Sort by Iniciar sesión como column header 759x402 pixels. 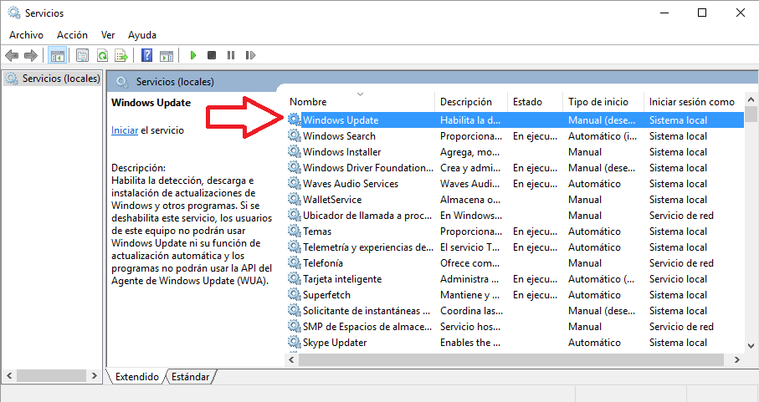point(694,101)
